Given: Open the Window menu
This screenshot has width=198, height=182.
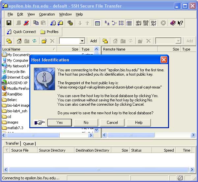Looking at the screenshot, I should coord(66,14).
